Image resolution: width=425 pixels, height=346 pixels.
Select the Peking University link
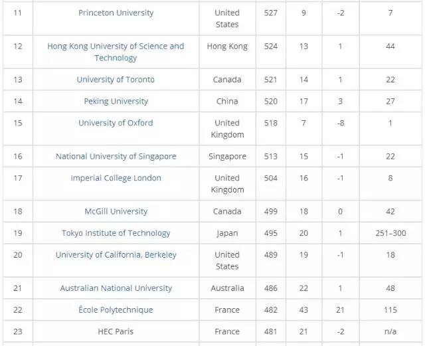[x=116, y=102]
